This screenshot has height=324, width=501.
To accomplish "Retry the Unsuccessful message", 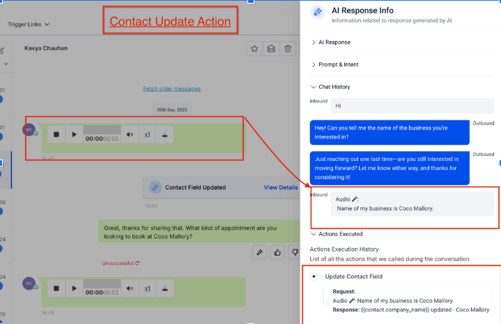I will pos(137,263).
